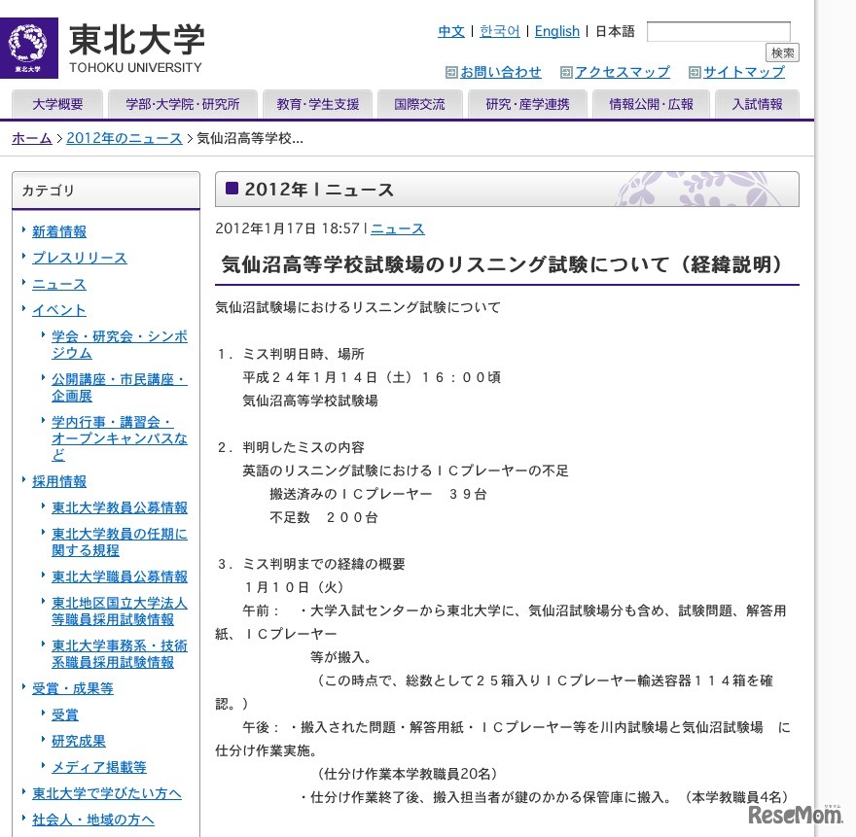856x837 pixels.
Task: Expand the イベント category in the sidebar
Action: [58, 309]
